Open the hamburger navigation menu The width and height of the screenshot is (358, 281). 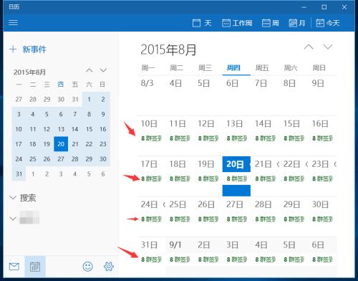(13, 23)
